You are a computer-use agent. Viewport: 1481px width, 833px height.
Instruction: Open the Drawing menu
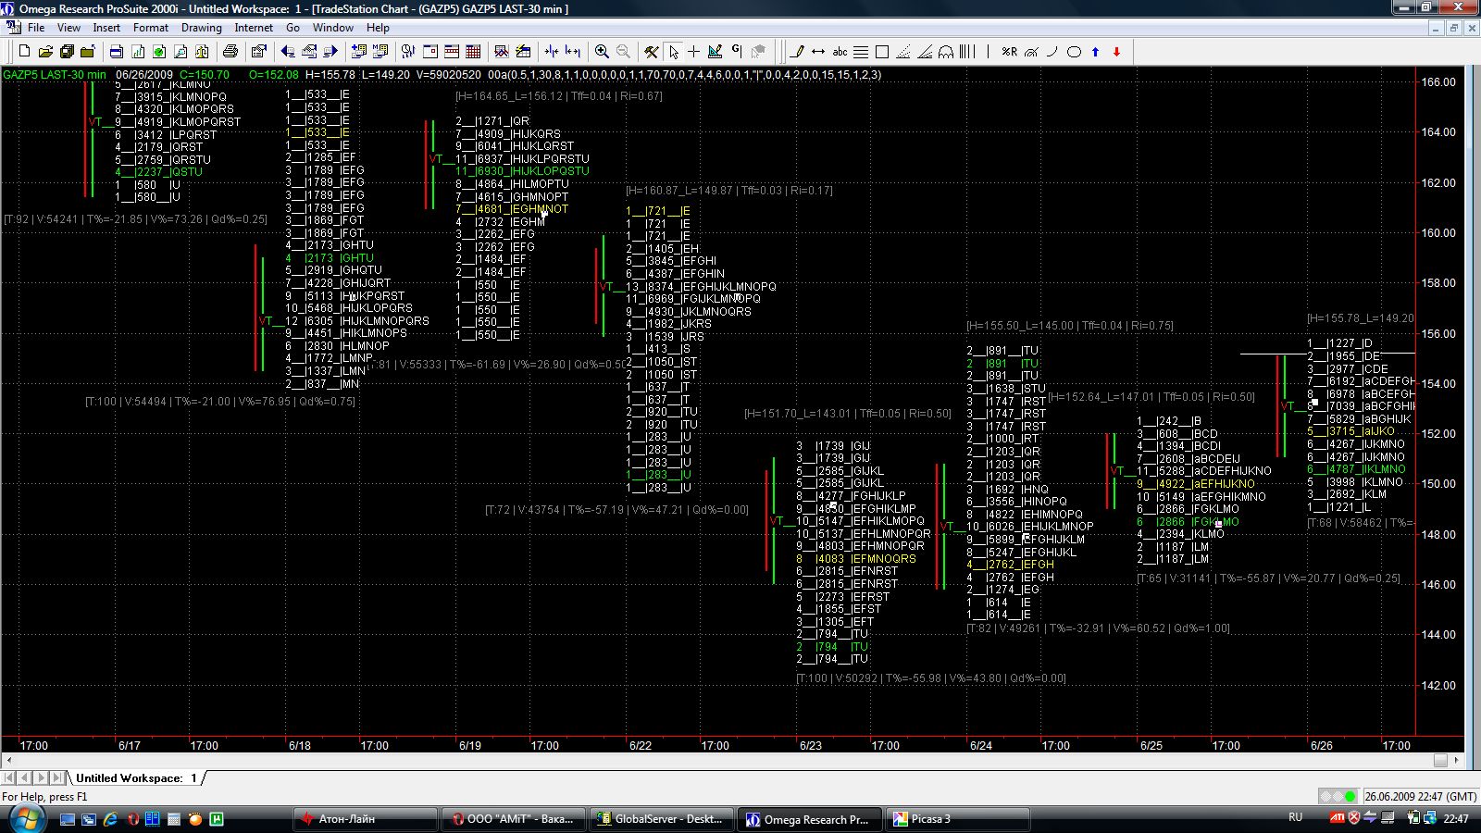[201, 28]
